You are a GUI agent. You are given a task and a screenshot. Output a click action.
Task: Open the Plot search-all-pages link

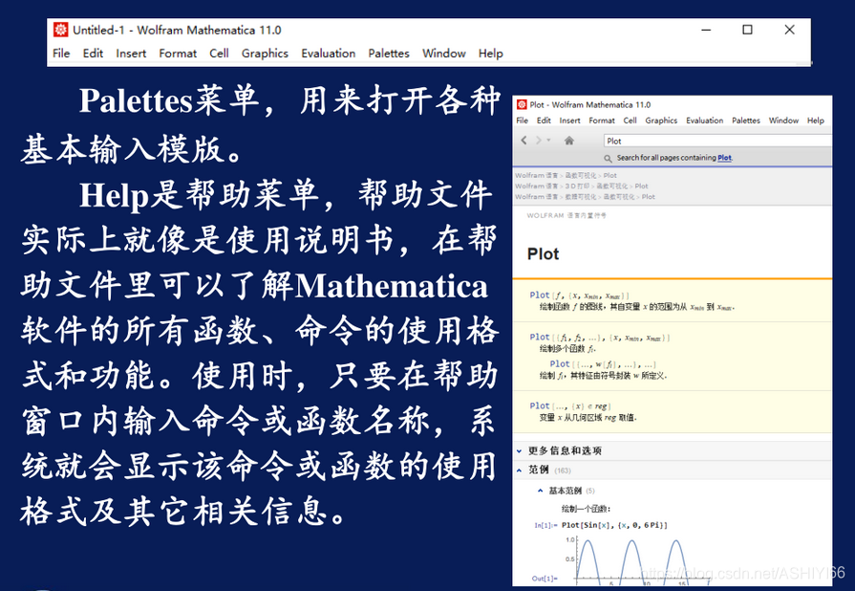[725, 158]
